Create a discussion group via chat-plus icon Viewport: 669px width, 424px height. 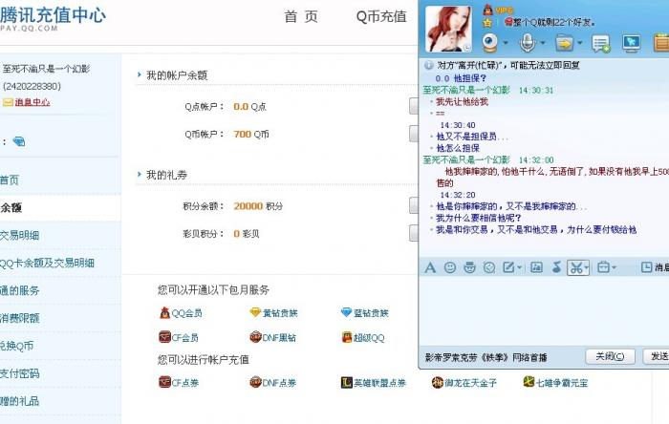coord(601,43)
